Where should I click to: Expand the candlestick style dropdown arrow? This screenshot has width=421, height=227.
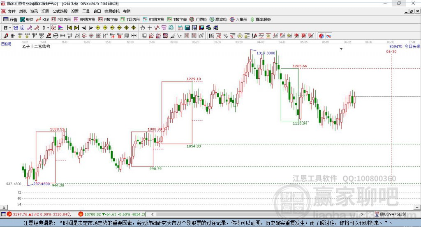[x=48, y=28]
